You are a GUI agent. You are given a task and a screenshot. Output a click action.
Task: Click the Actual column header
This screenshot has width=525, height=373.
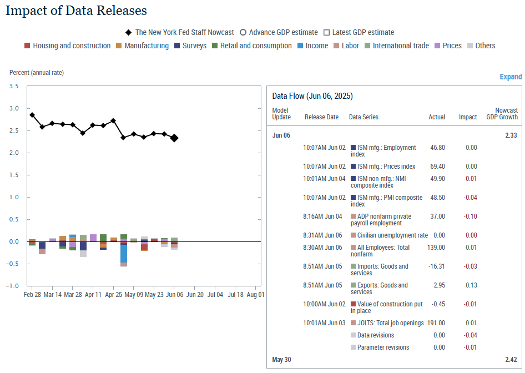437,117
